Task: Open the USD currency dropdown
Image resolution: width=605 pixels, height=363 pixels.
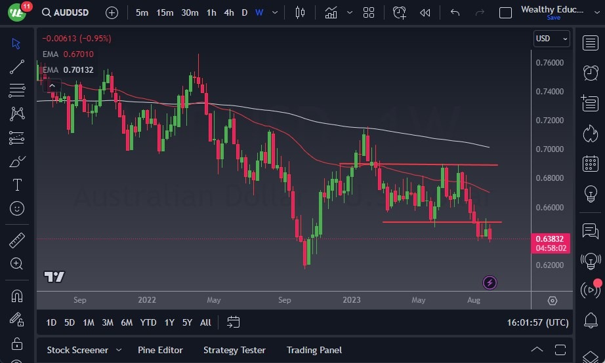Action: point(551,39)
